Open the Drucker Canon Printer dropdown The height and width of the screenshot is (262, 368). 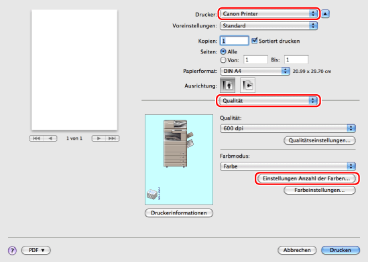click(269, 14)
